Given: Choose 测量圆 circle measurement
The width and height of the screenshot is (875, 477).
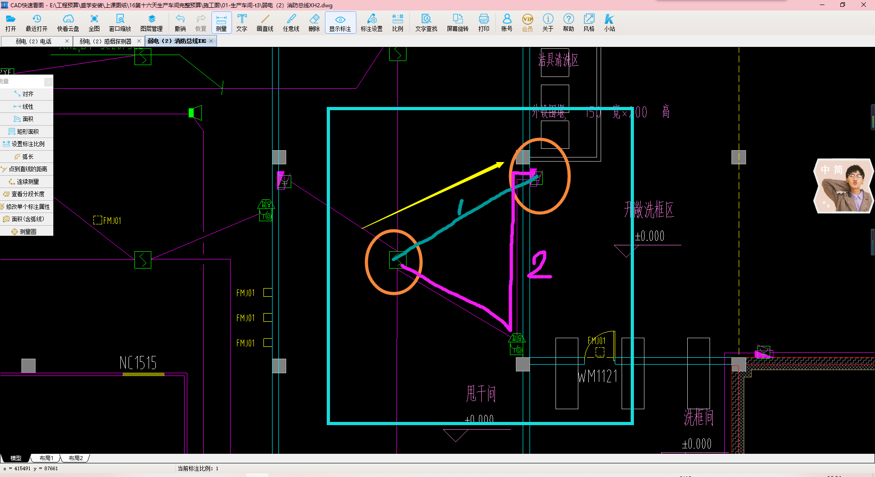Looking at the screenshot, I should coord(26,232).
